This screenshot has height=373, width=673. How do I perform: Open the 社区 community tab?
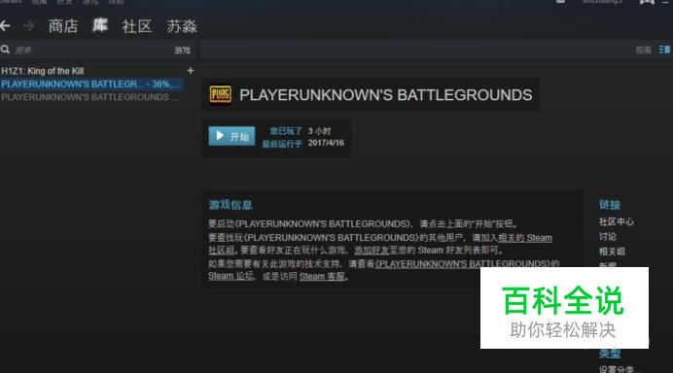[137, 26]
